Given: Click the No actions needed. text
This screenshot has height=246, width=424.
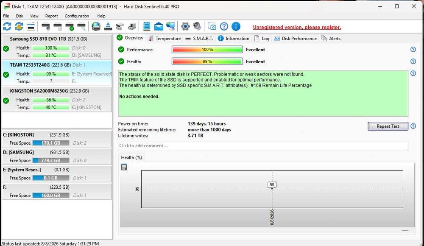Looking at the screenshot, I should pyautogui.click(x=139, y=96).
